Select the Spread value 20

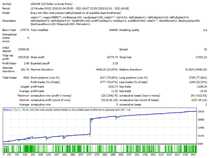point(205,49)
